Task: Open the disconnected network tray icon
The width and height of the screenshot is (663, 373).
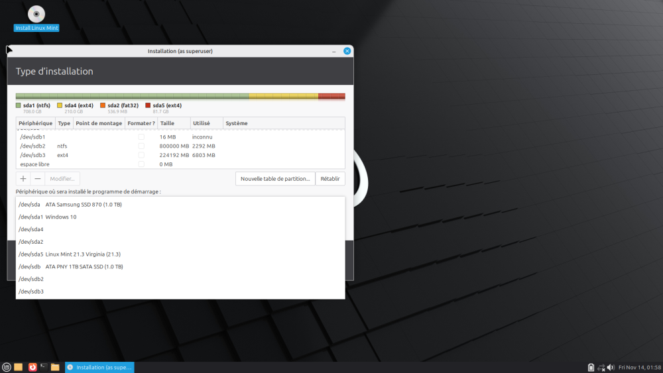Action: pos(601,368)
